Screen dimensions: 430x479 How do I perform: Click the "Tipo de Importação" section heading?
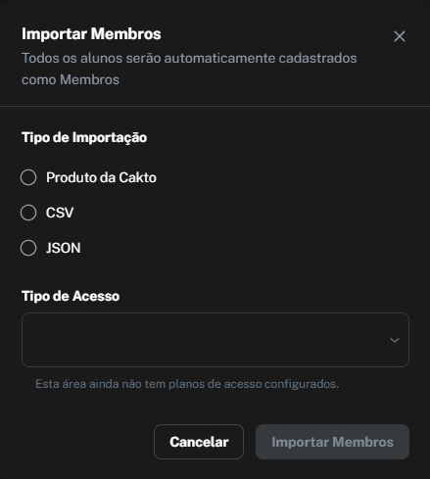[x=84, y=137]
